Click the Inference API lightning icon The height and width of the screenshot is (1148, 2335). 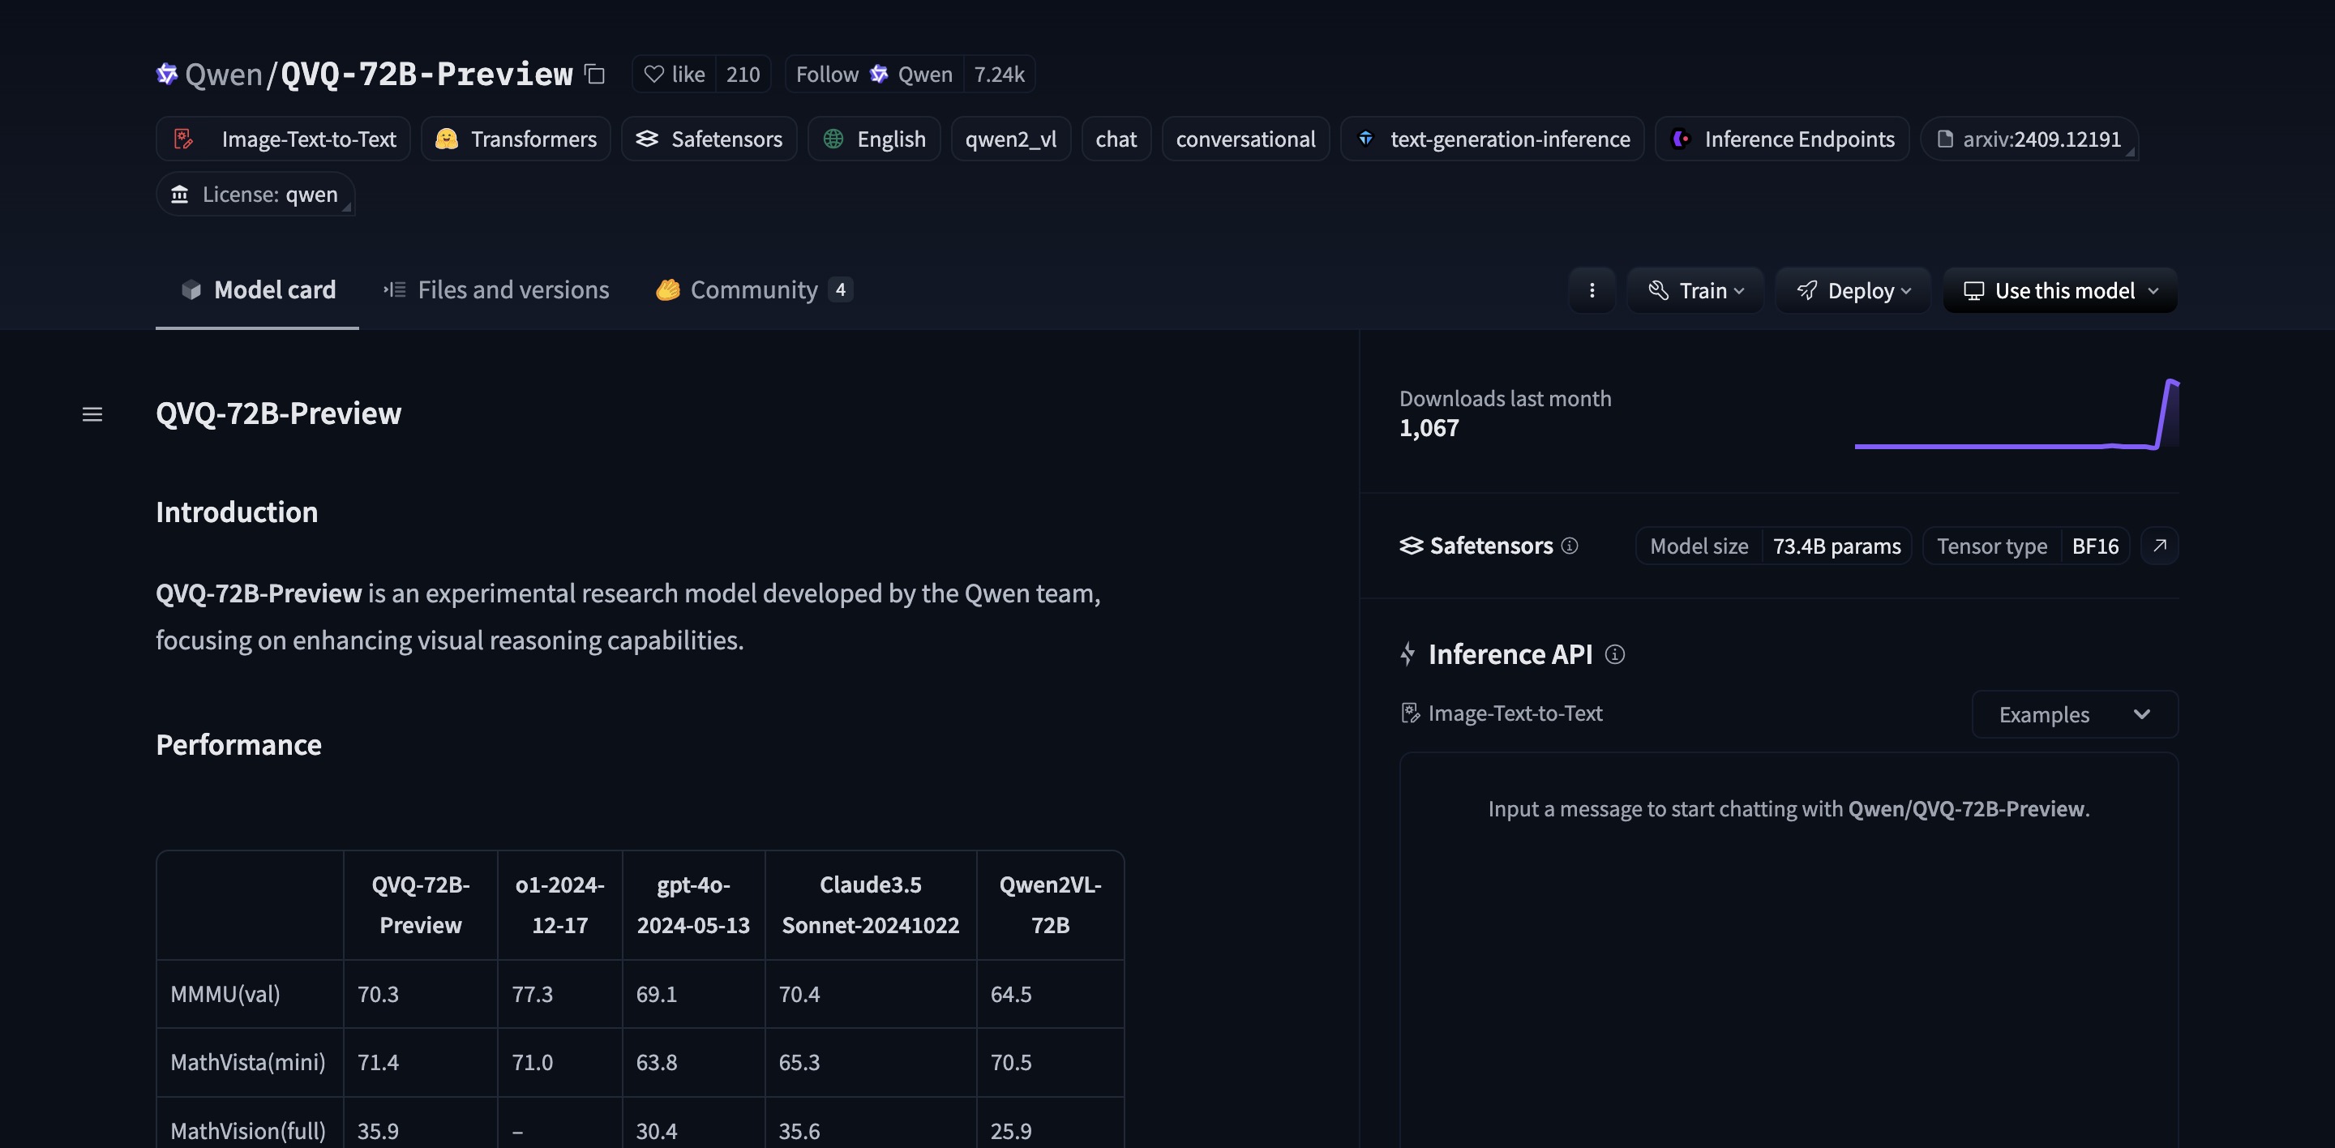coord(1407,654)
